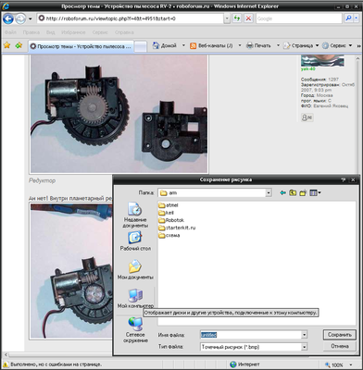
Task: Open Network Places shortcut
Action: tap(135, 330)
